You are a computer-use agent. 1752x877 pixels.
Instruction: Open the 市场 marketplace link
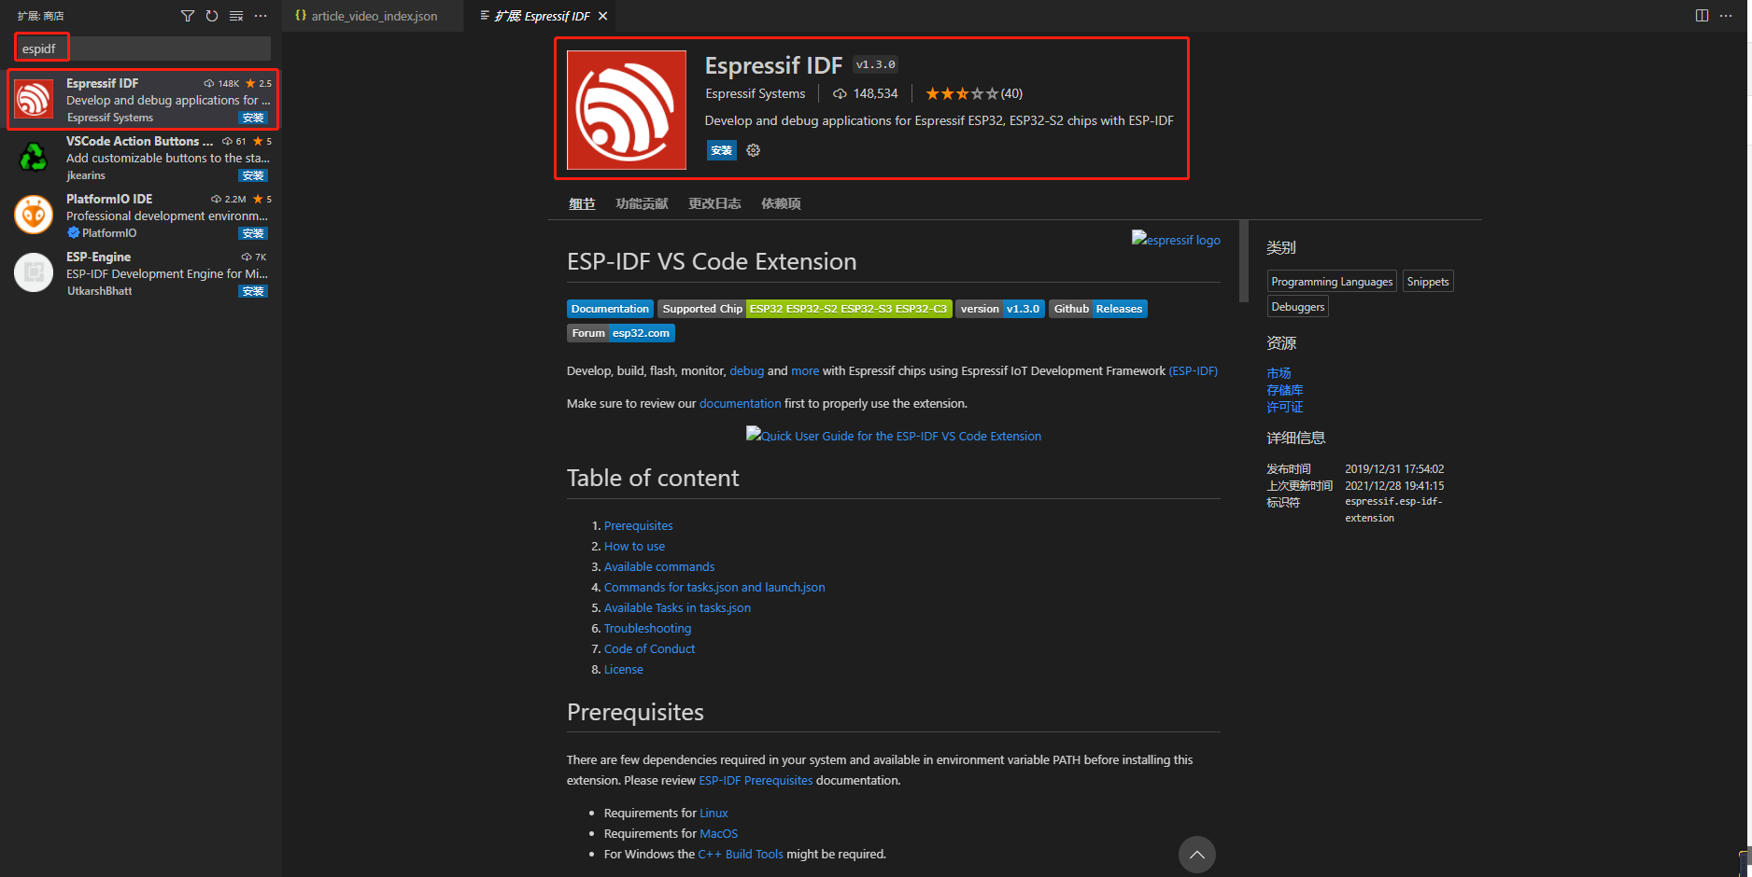(1279, 373)
